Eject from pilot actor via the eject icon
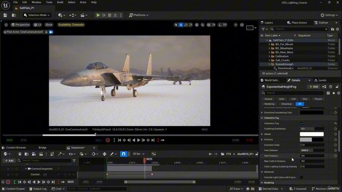This screenshot has width=342, height=192. pos(46,32)
